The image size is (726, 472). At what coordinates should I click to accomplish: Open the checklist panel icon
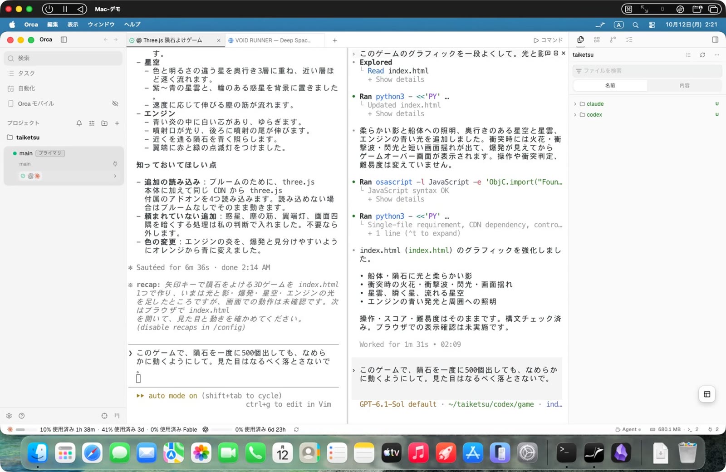629,40
